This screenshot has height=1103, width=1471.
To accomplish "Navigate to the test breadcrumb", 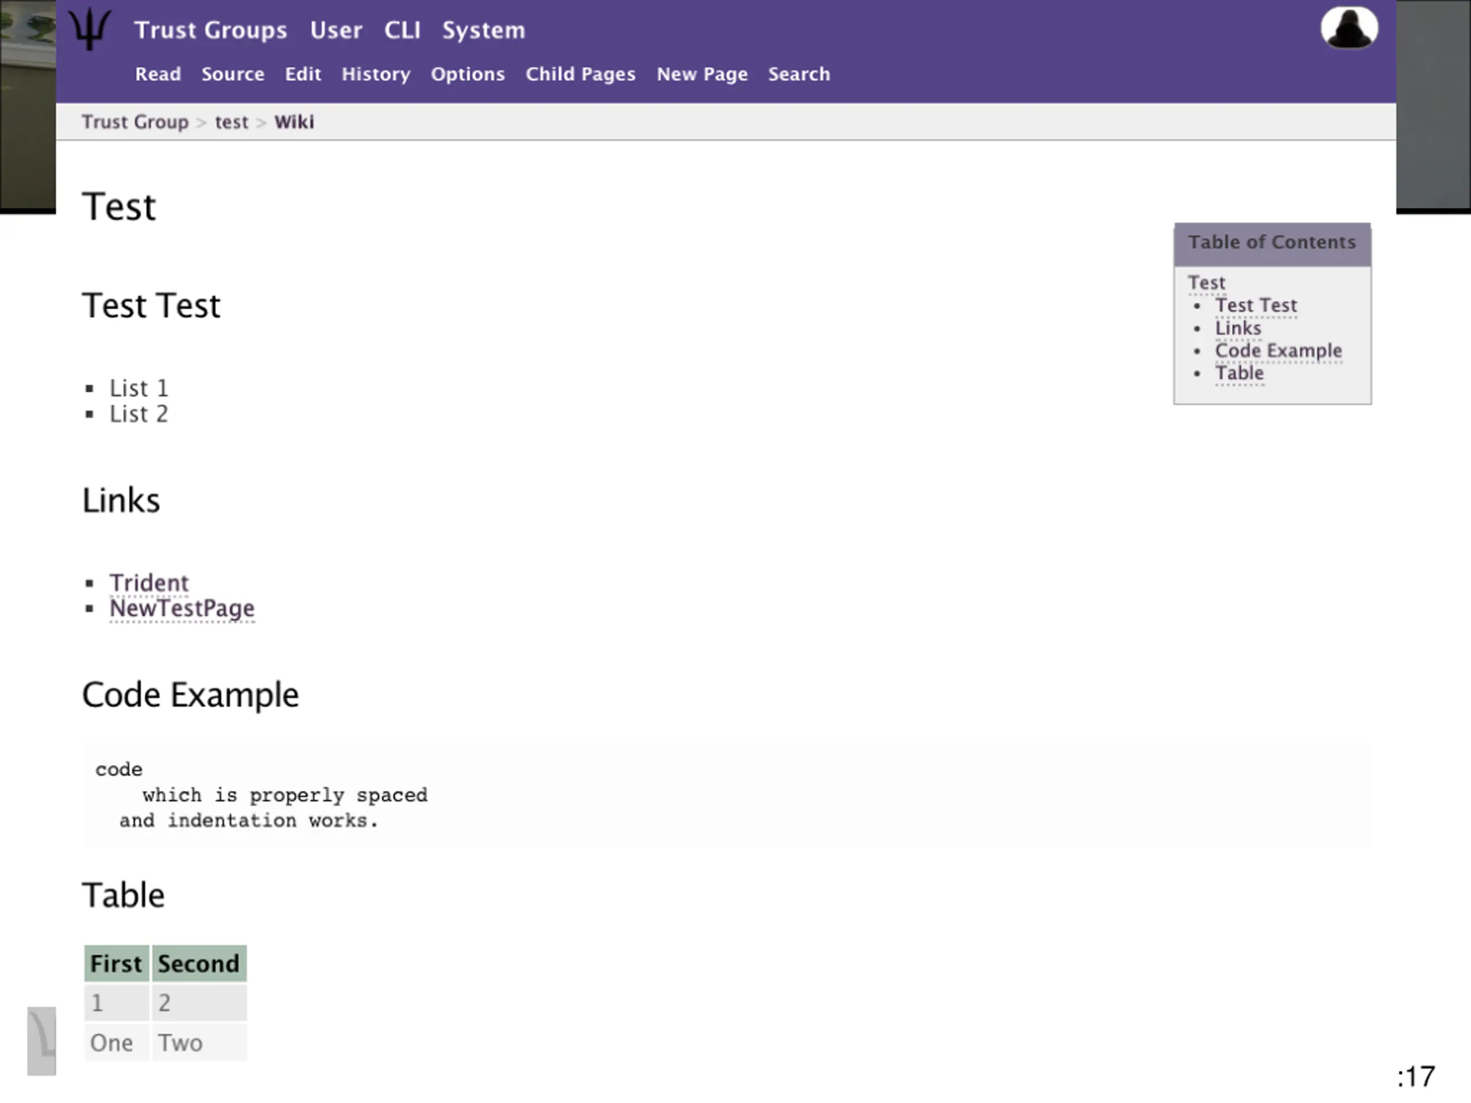I will 232,122.
